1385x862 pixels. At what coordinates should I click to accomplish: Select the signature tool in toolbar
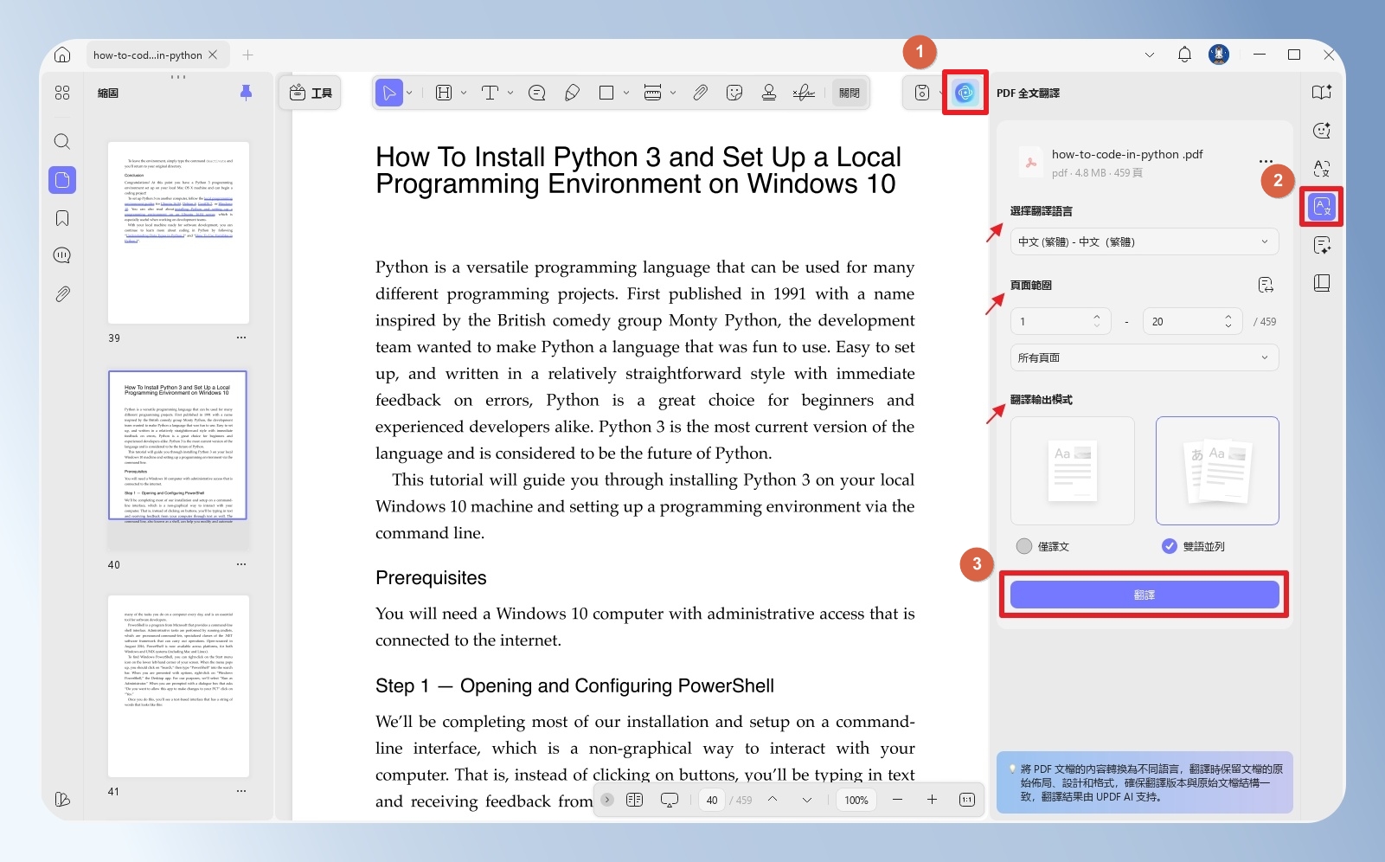(x=804, y=93)
